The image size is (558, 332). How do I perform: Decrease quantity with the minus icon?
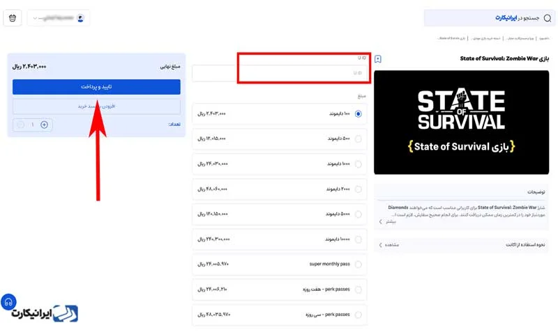(21, 125)
